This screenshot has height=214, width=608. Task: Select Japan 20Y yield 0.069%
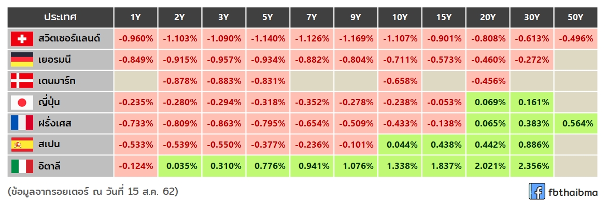[488, 102]
